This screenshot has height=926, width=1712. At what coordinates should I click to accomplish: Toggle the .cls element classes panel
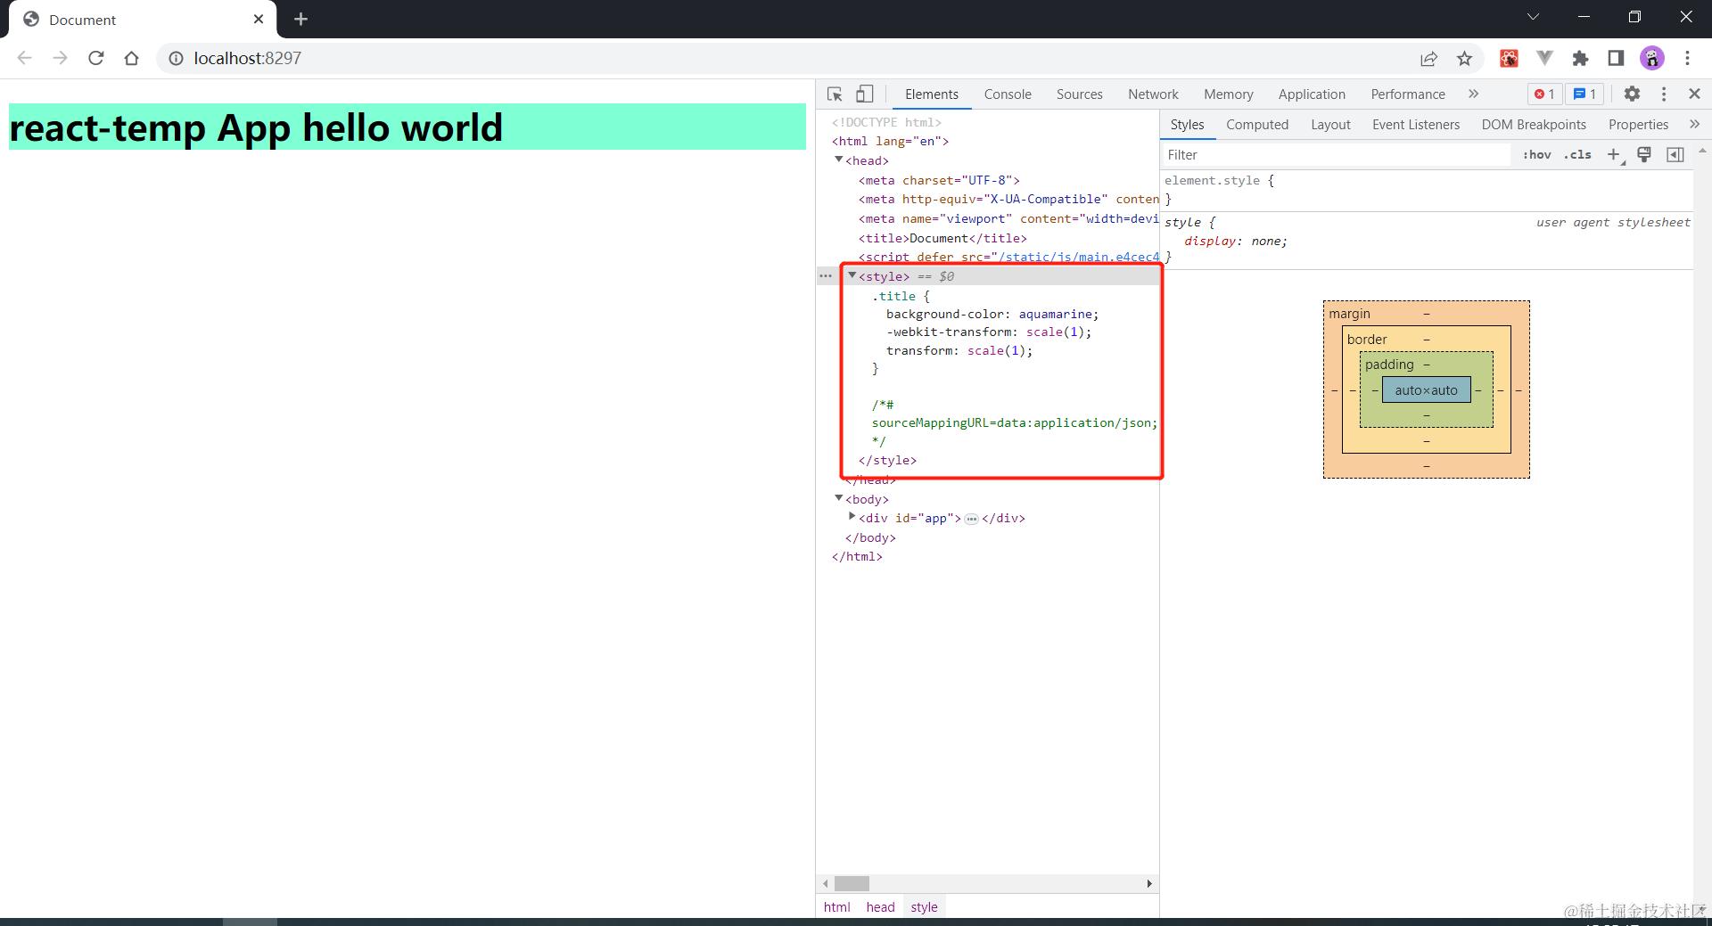point(1577,155)
